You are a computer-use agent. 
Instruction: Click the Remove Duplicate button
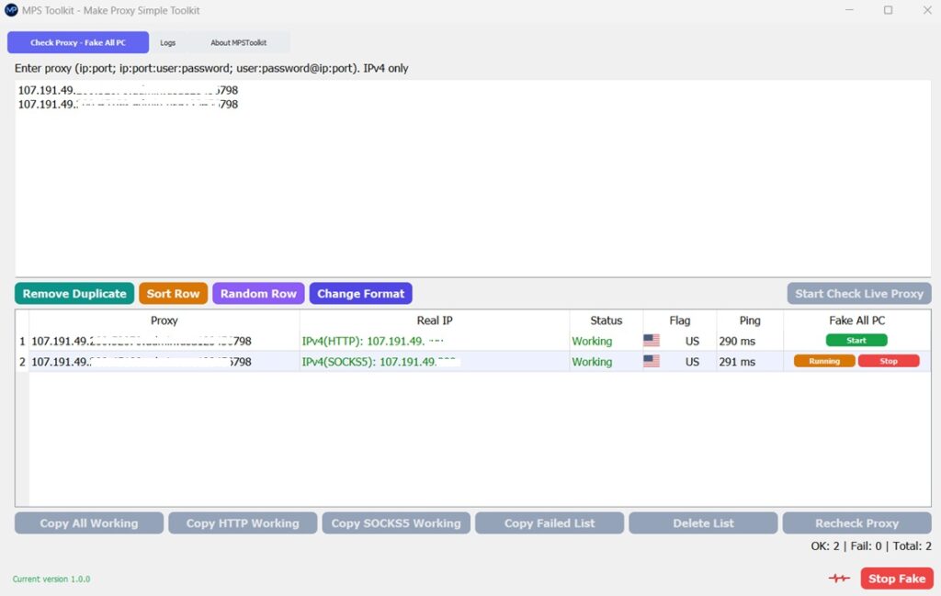pos(74,293)
